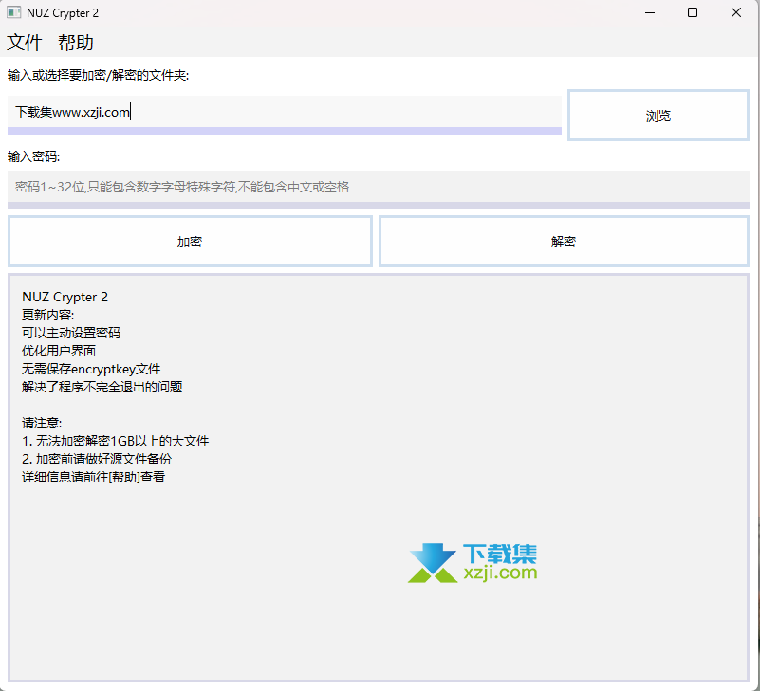This screenshot has width=760, height=691.
Task: Click the line '2. 加密前请做好源文件备份'
Action: 97,459
